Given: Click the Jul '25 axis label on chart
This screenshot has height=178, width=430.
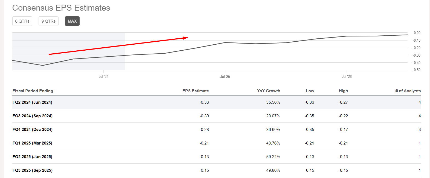Looking at the screenshot, I should [x=225, y=77].
